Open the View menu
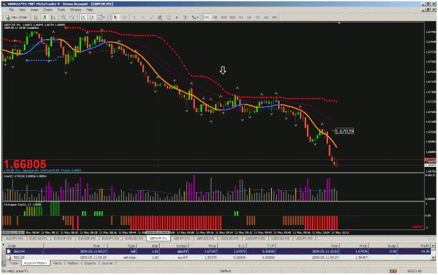Screen dimensions: 438x275 (x=22, y=10)
